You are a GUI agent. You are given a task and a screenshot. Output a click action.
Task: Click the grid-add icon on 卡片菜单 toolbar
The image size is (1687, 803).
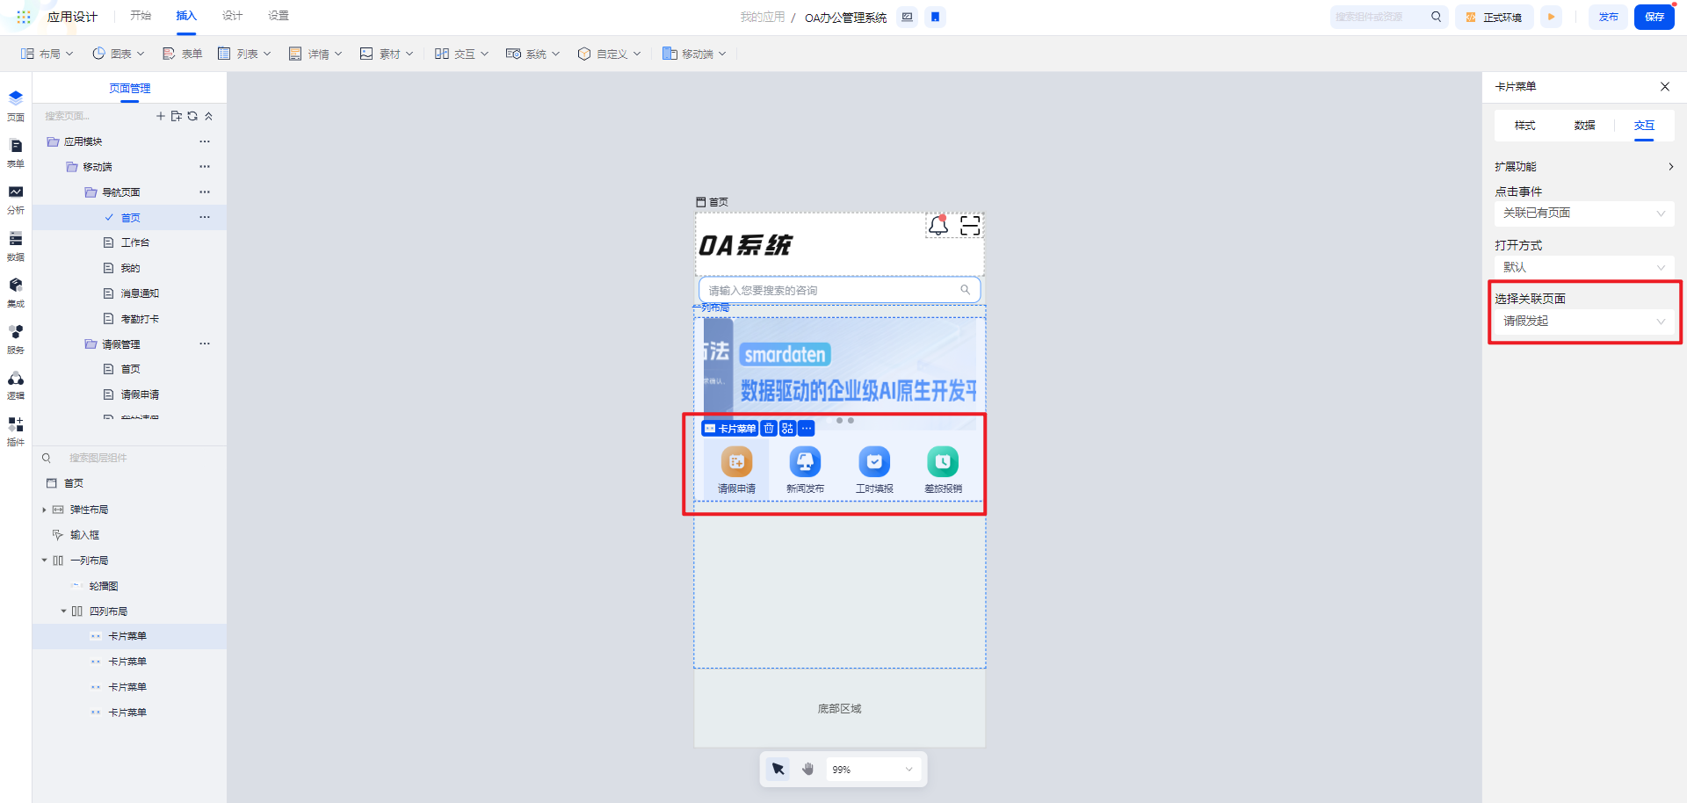tap(787, 429)
